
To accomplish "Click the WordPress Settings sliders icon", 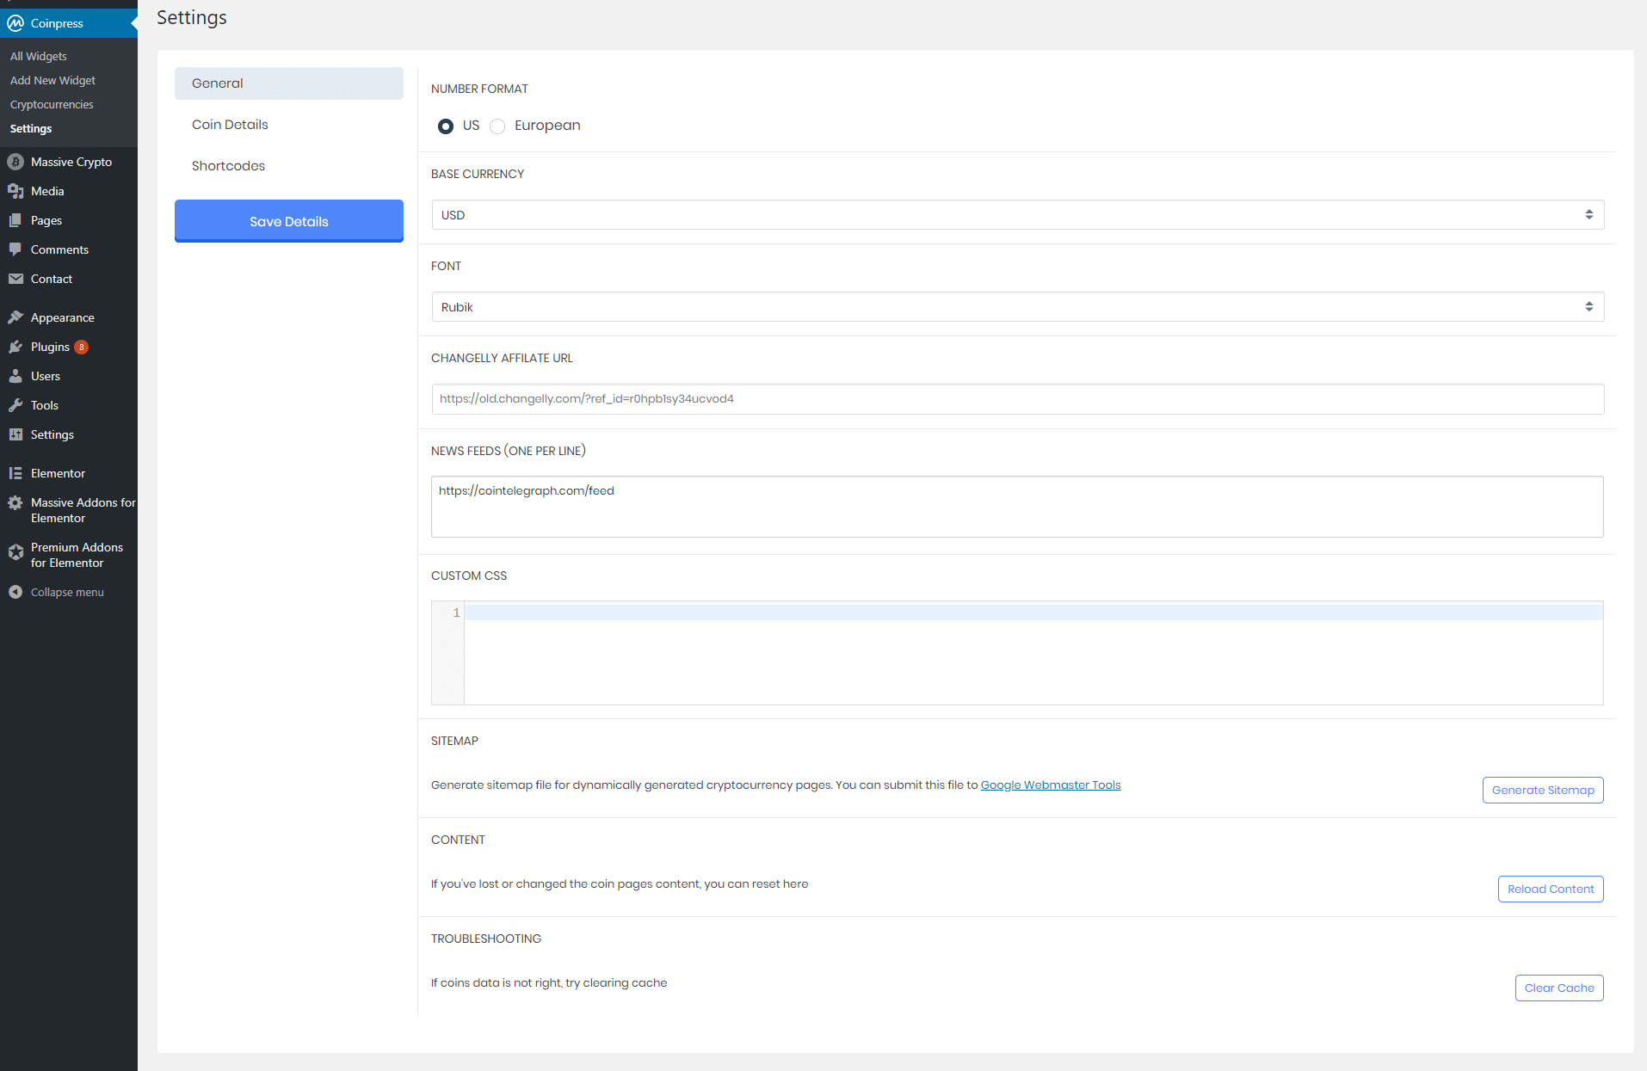I will click(15, 434).
